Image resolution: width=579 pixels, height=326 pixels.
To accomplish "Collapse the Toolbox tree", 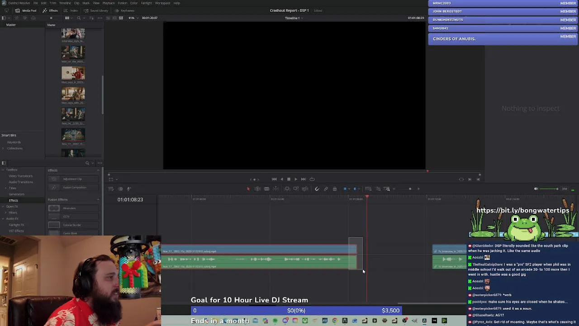I will [x=3, y=170].
